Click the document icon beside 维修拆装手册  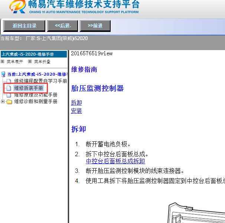9,88
